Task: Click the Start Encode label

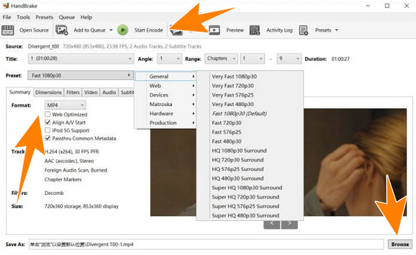Action: pyautogui.click(x=148, y=30)
